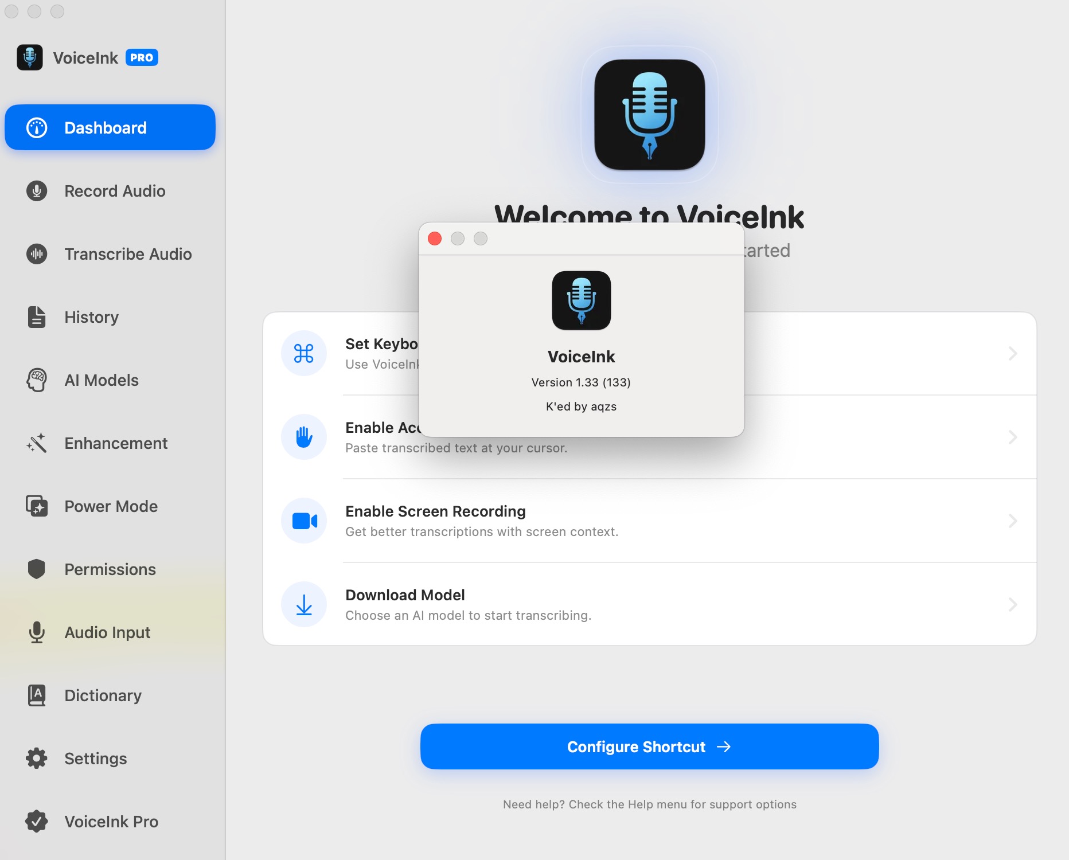This screenshot has width=1069, height=860.
Task: Open AI Models page
Action: 110,380
